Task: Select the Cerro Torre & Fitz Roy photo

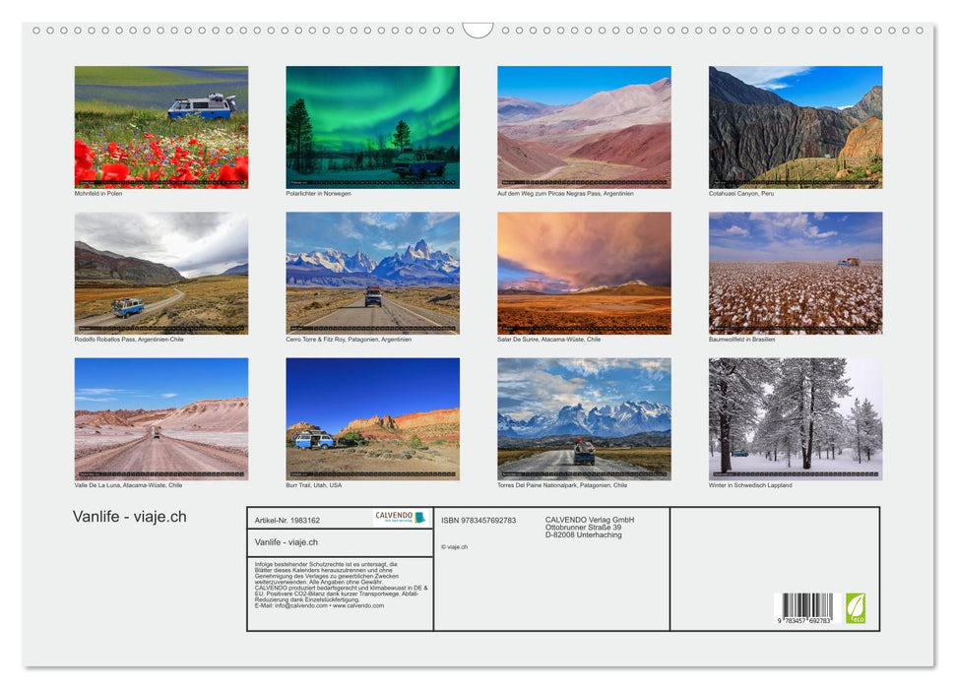Action: pos(373,272)
